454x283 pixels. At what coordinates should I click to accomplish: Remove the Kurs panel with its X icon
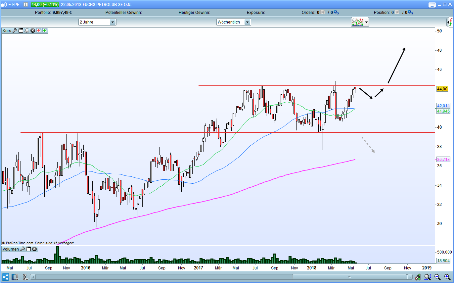[33, 31]
